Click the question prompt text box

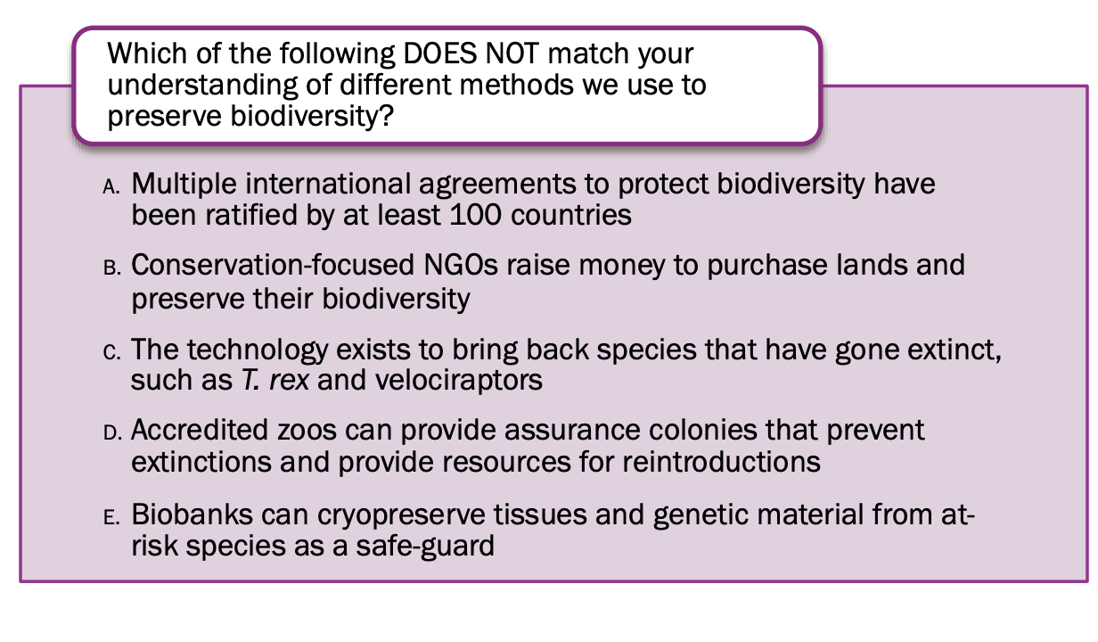click(446, 86)
